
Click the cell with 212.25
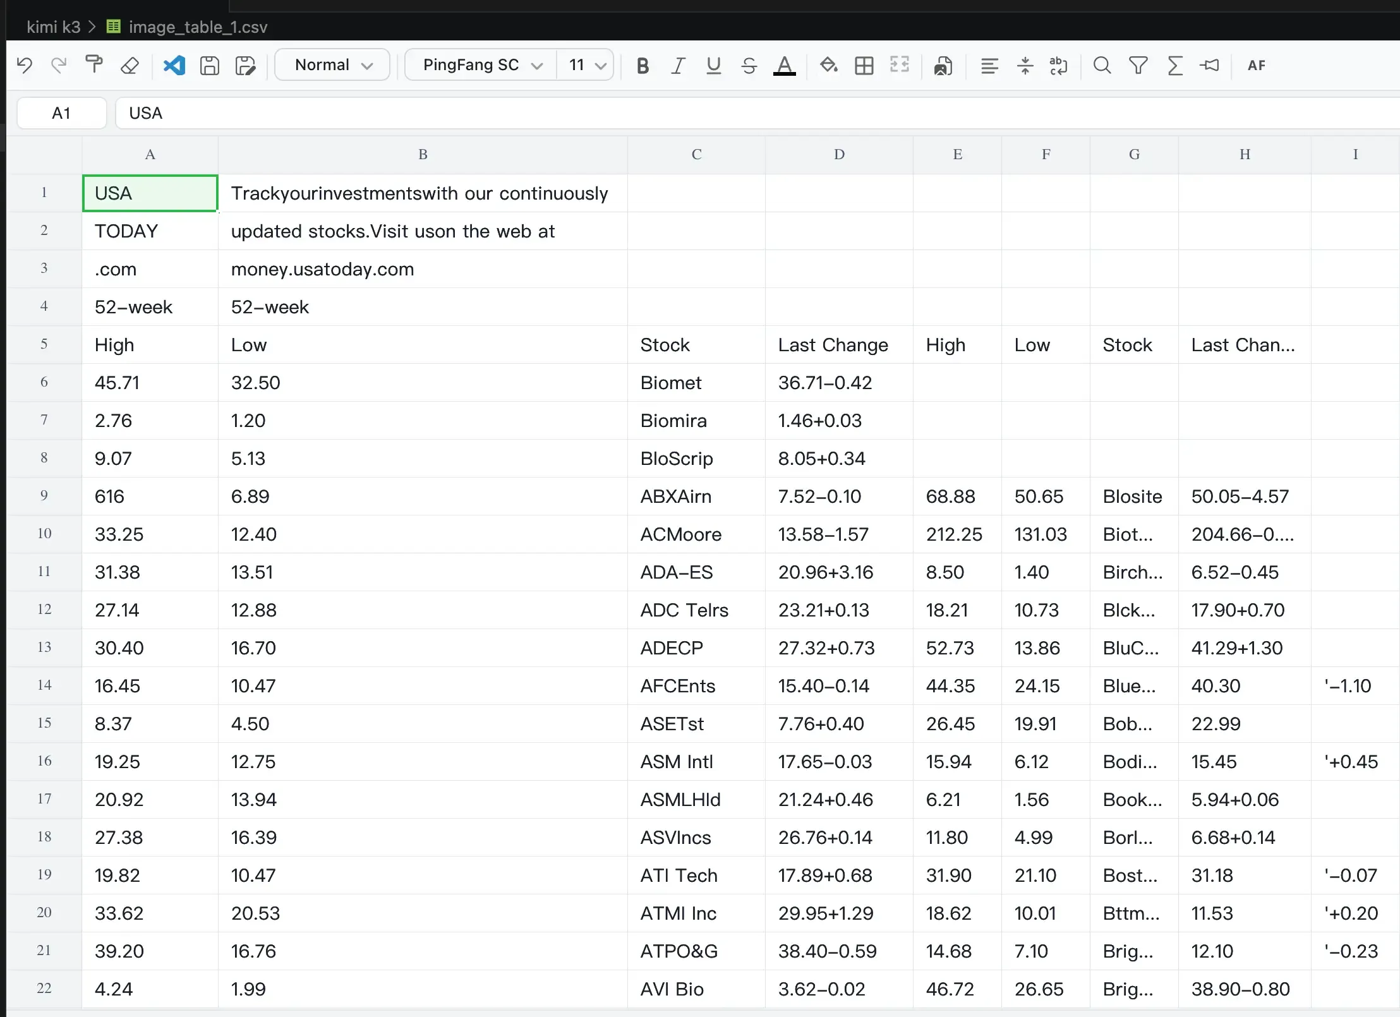[957, 534]
